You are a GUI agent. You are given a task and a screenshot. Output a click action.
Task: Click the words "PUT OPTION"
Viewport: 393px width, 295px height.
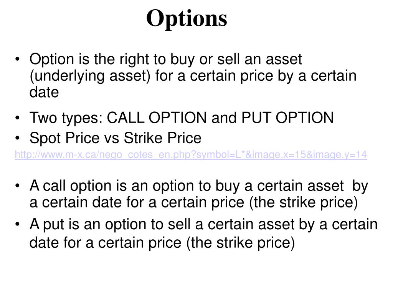288,118
